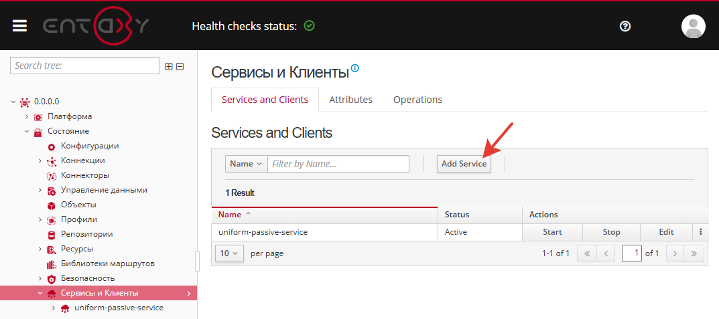Sort the table by Name column
719x319 pixels.
235,215
